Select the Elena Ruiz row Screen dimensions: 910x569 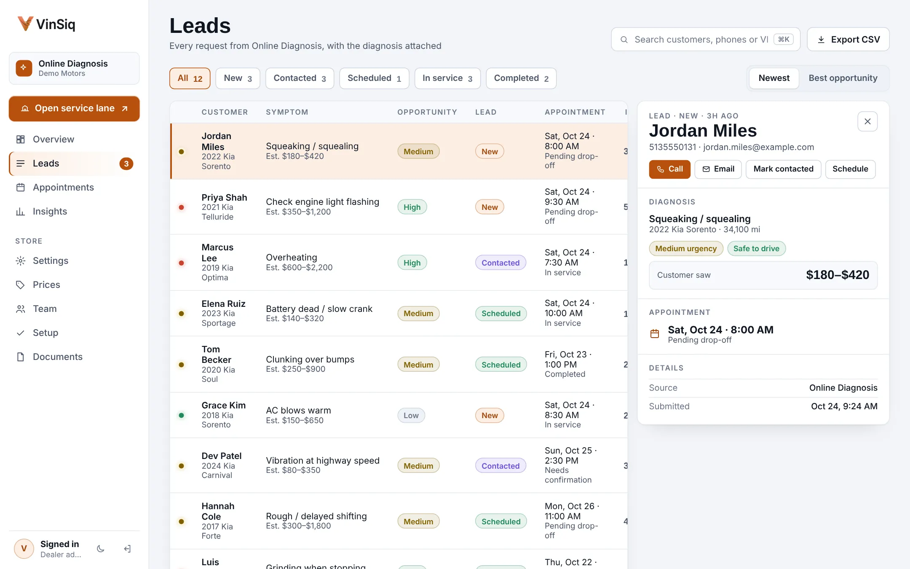(x=399, y=313)
